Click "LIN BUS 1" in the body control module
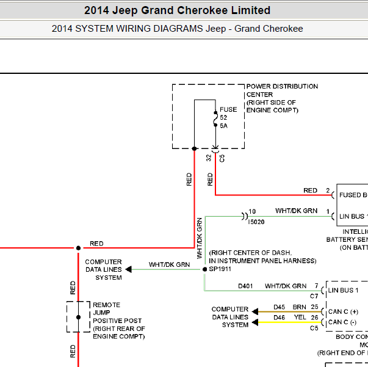This screenshot has height=367, width=368. (x=343, y=290)
